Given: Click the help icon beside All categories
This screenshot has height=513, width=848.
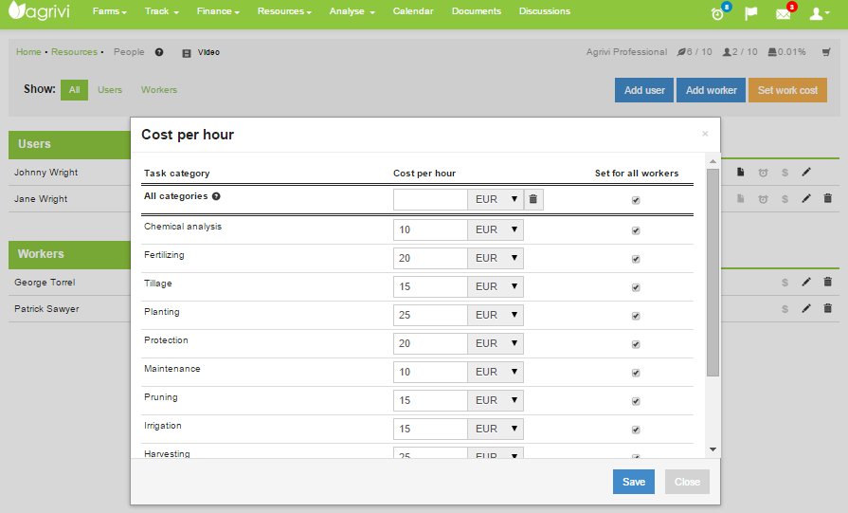Looking at the screenshot, I should click(x=216, y=196).
